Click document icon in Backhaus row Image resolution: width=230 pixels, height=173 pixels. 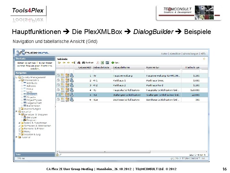58,100
